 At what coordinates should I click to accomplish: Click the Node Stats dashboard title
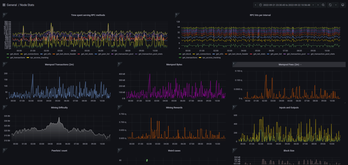tap(27, 5)
